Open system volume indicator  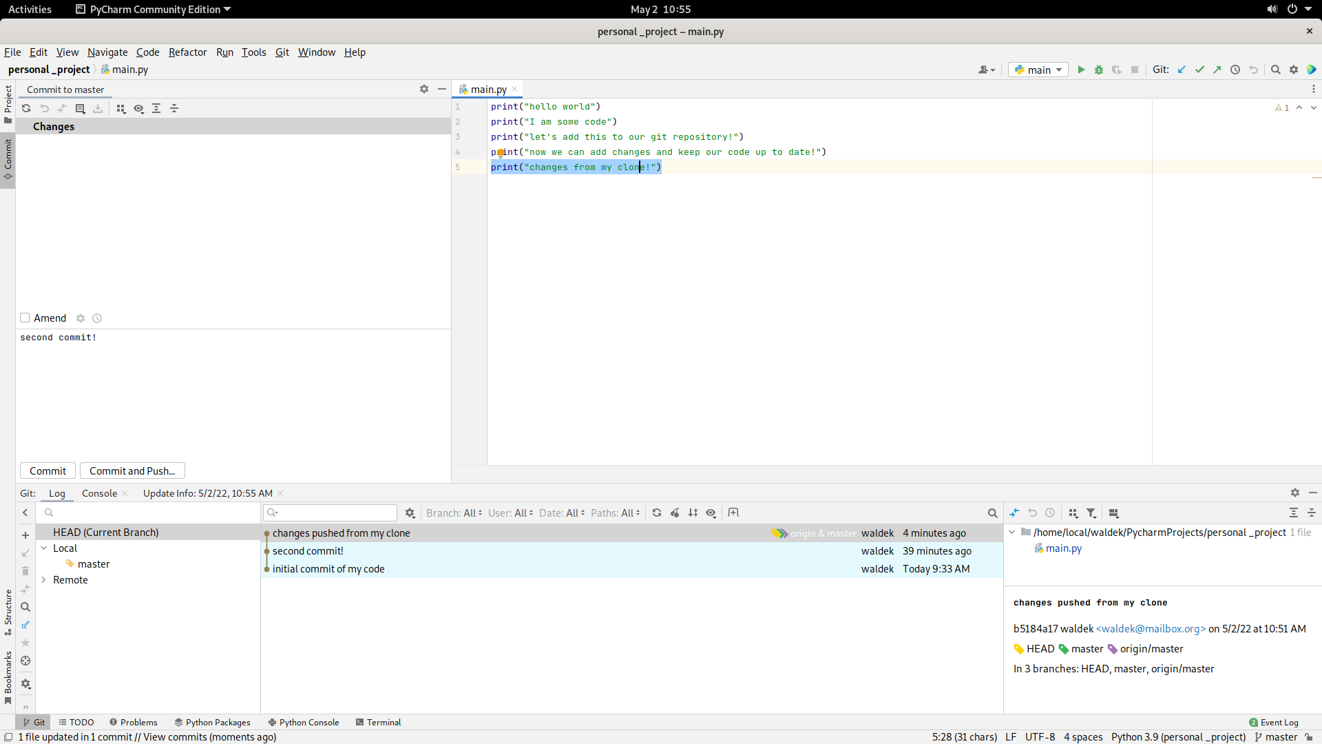coord(1272,9)
